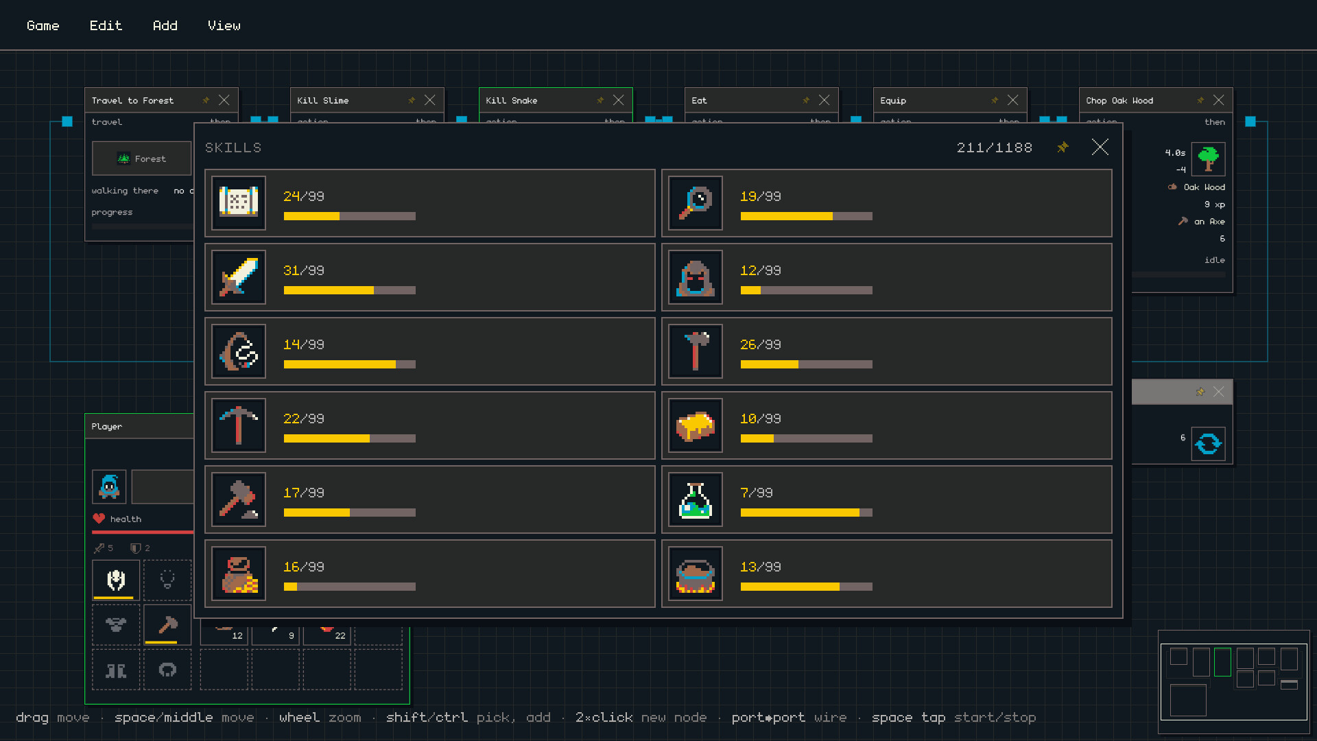Click the 7/99 skill progress bar
This screenshot has width=1317, height=741.
coord(807,513)
